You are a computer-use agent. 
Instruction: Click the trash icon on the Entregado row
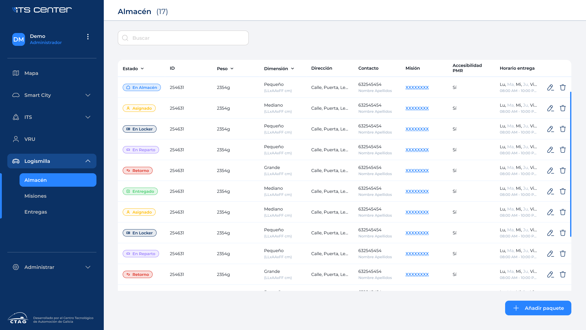(563, 192)
